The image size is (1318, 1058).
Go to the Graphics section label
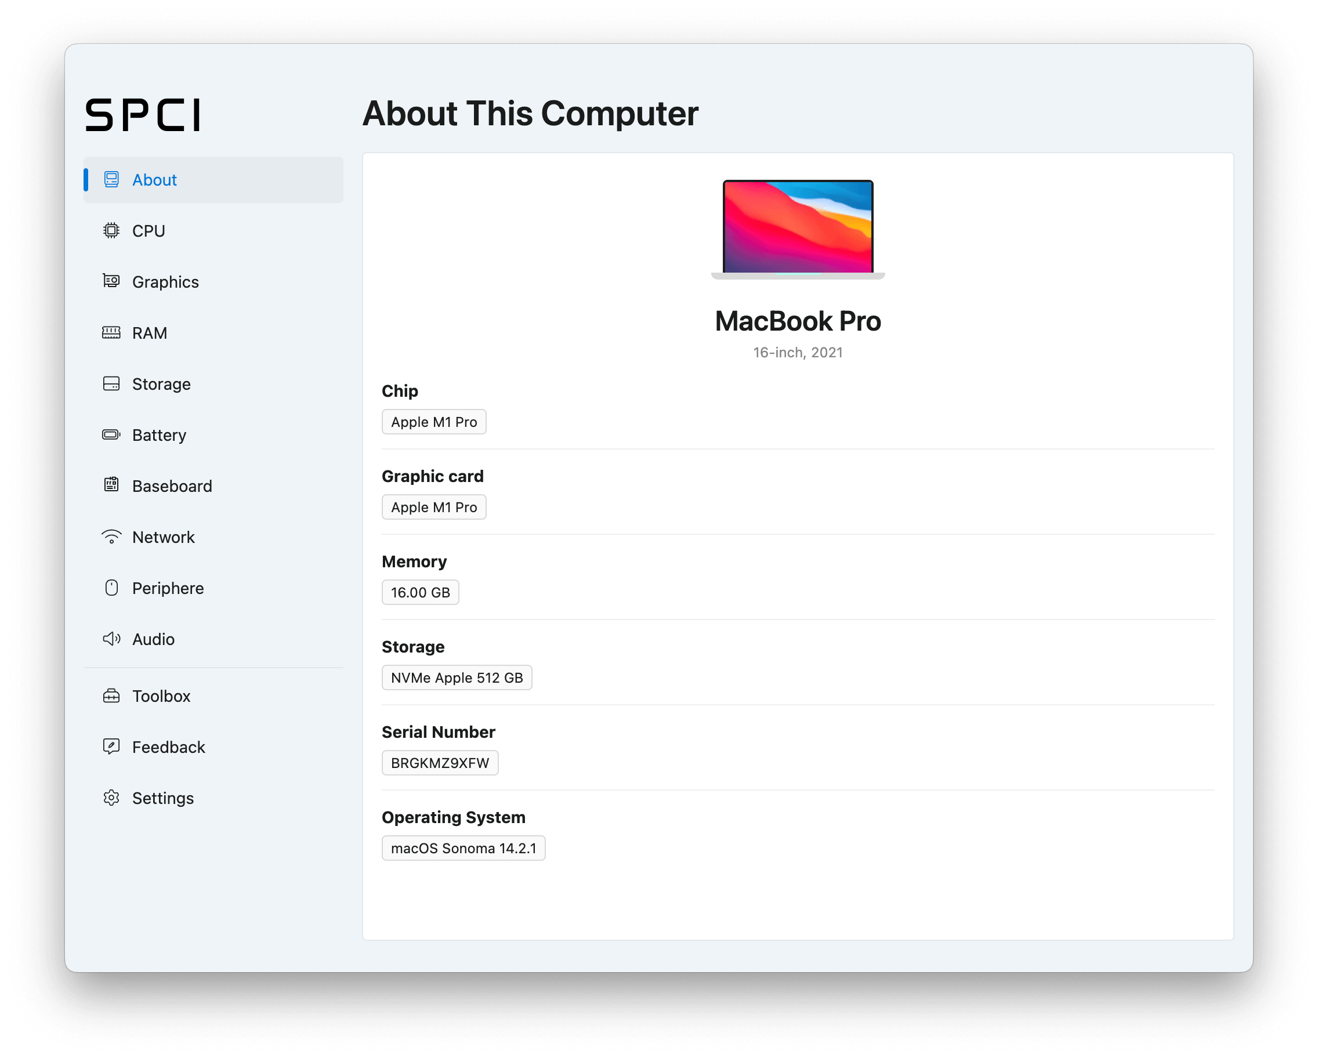tap(166, 282)
